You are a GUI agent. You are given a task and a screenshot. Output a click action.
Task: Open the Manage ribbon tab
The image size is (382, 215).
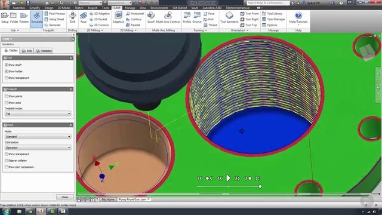coord(130,8)
